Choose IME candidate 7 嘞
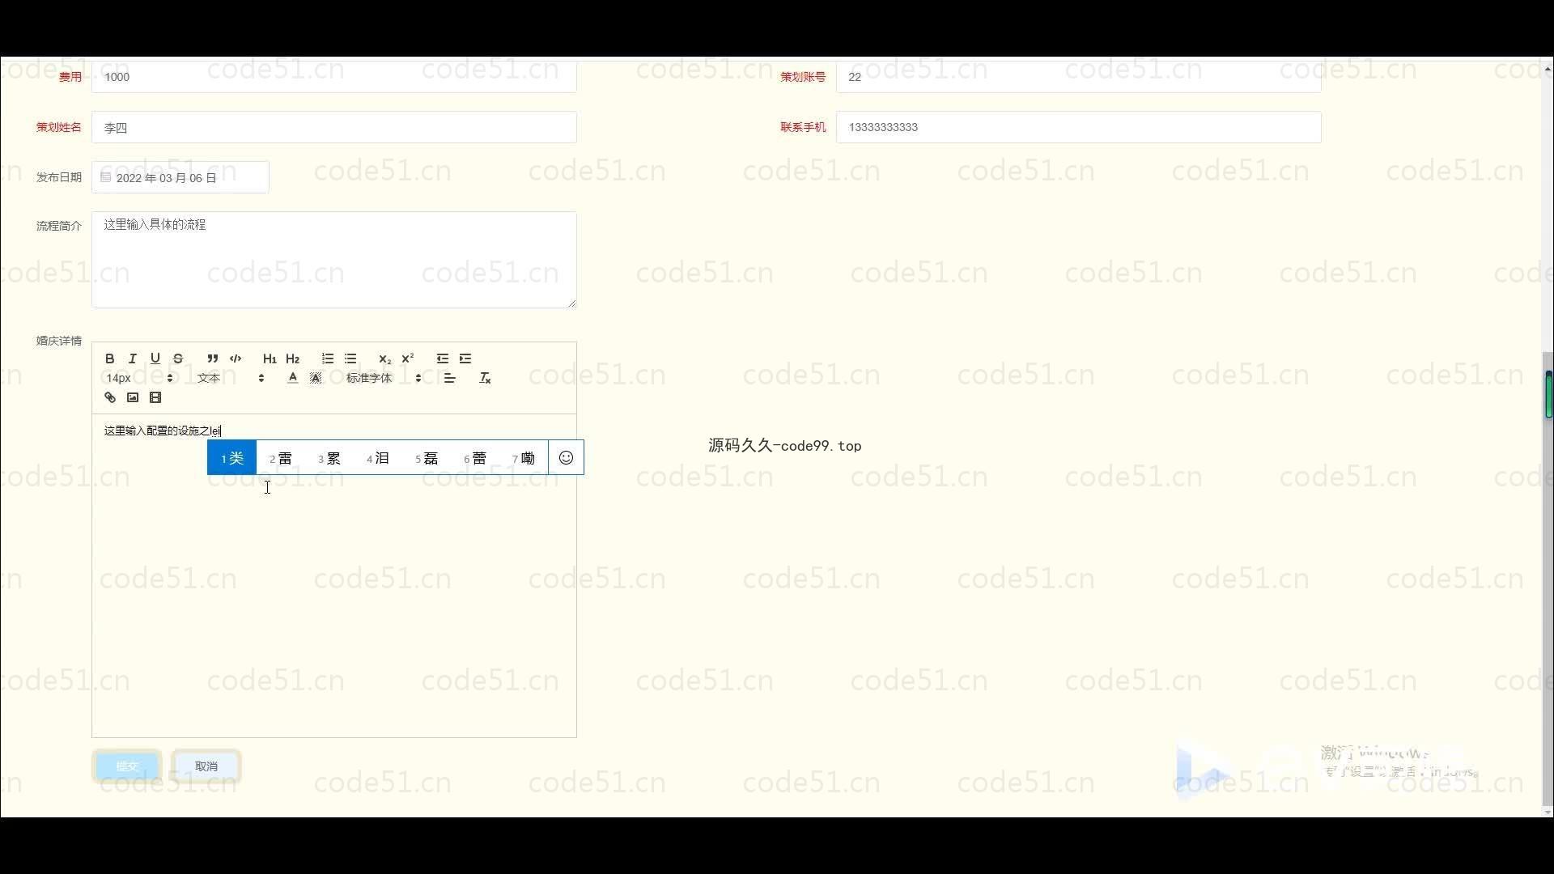The image size is (1554, 874). pos(524,458)
